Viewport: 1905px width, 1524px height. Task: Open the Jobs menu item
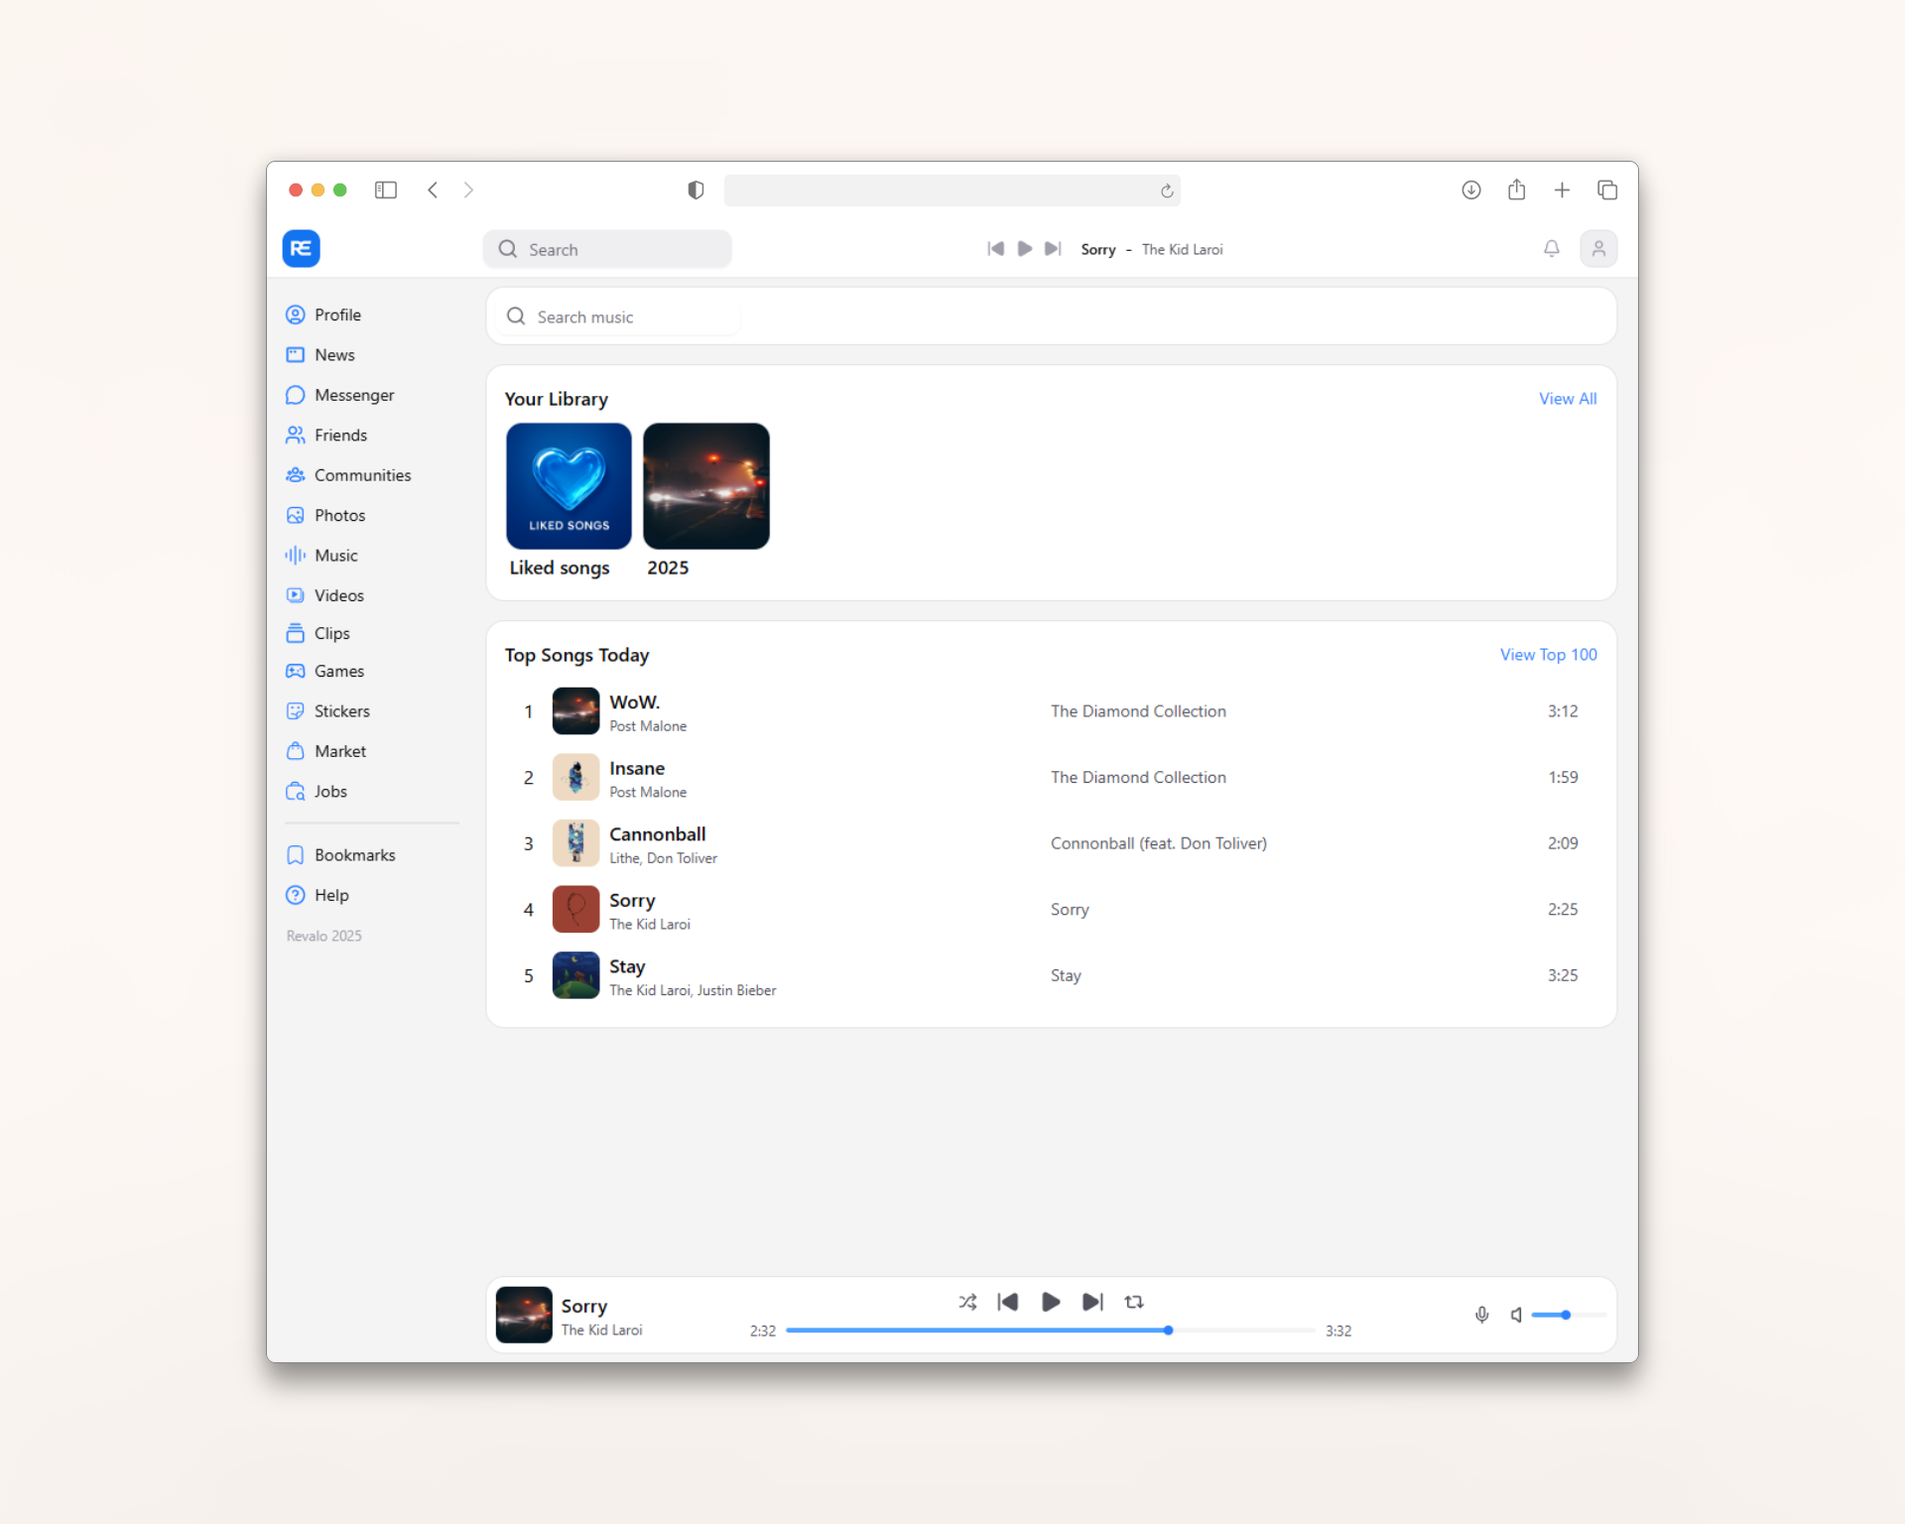pyautogui.click(x=330, y=791)
